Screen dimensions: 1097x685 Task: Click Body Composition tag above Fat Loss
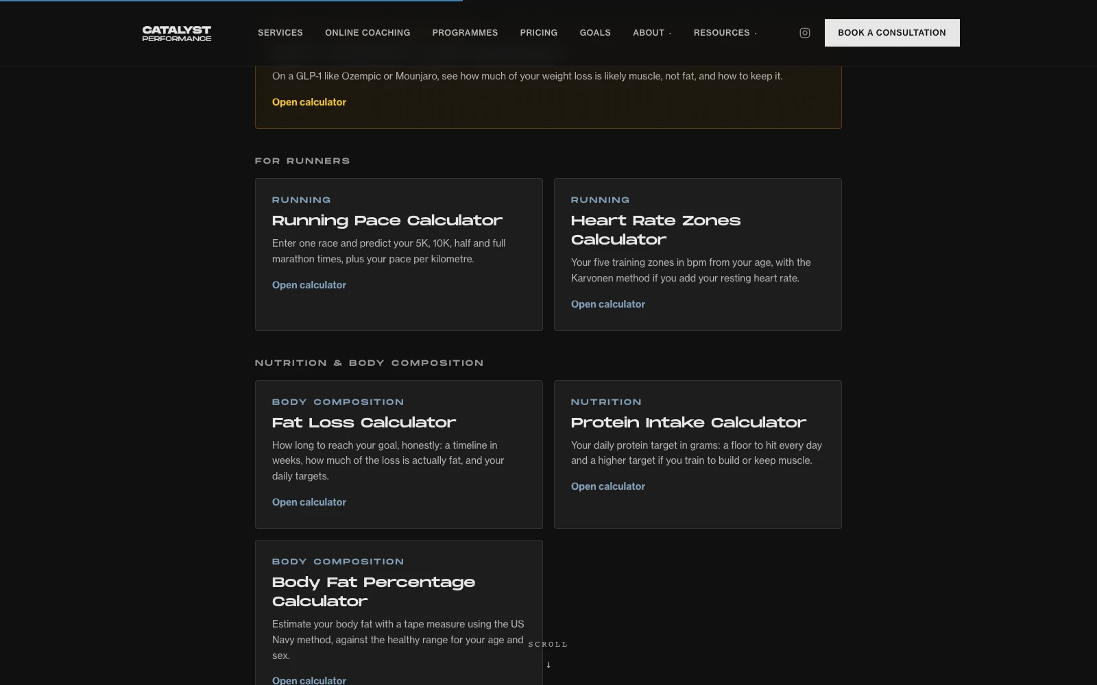[338, 402]
